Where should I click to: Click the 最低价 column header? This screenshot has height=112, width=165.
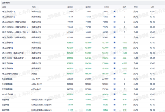click(x=70, y=7)
